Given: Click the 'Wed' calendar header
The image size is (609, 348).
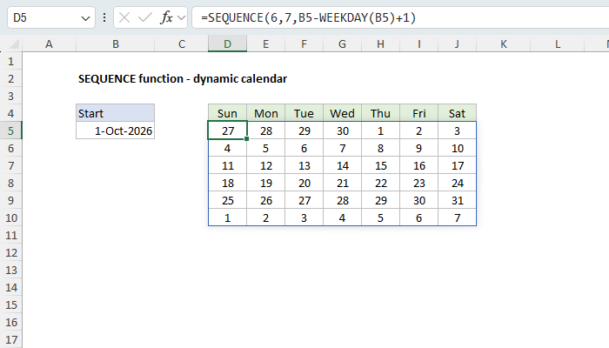Looking at the screenshot, I should 342,113.
